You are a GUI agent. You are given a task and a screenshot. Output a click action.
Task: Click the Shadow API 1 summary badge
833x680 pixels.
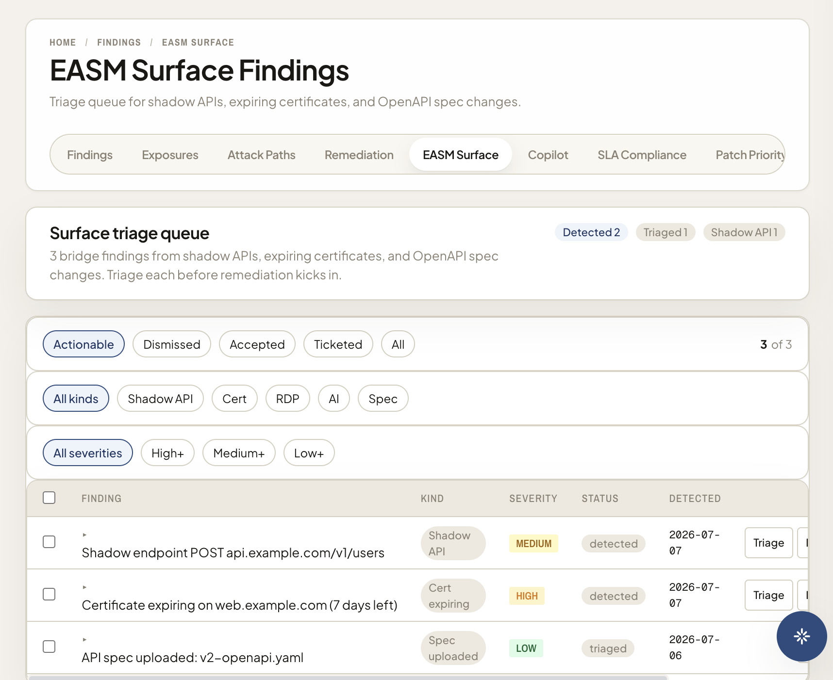(744, 232)
